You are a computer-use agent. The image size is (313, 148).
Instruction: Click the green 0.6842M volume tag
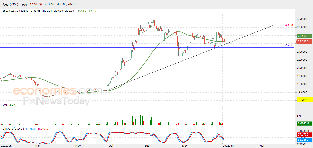[304, 124]
